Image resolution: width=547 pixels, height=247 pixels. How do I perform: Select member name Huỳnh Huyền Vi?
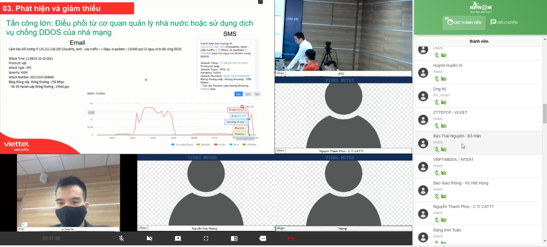(448, 66)
